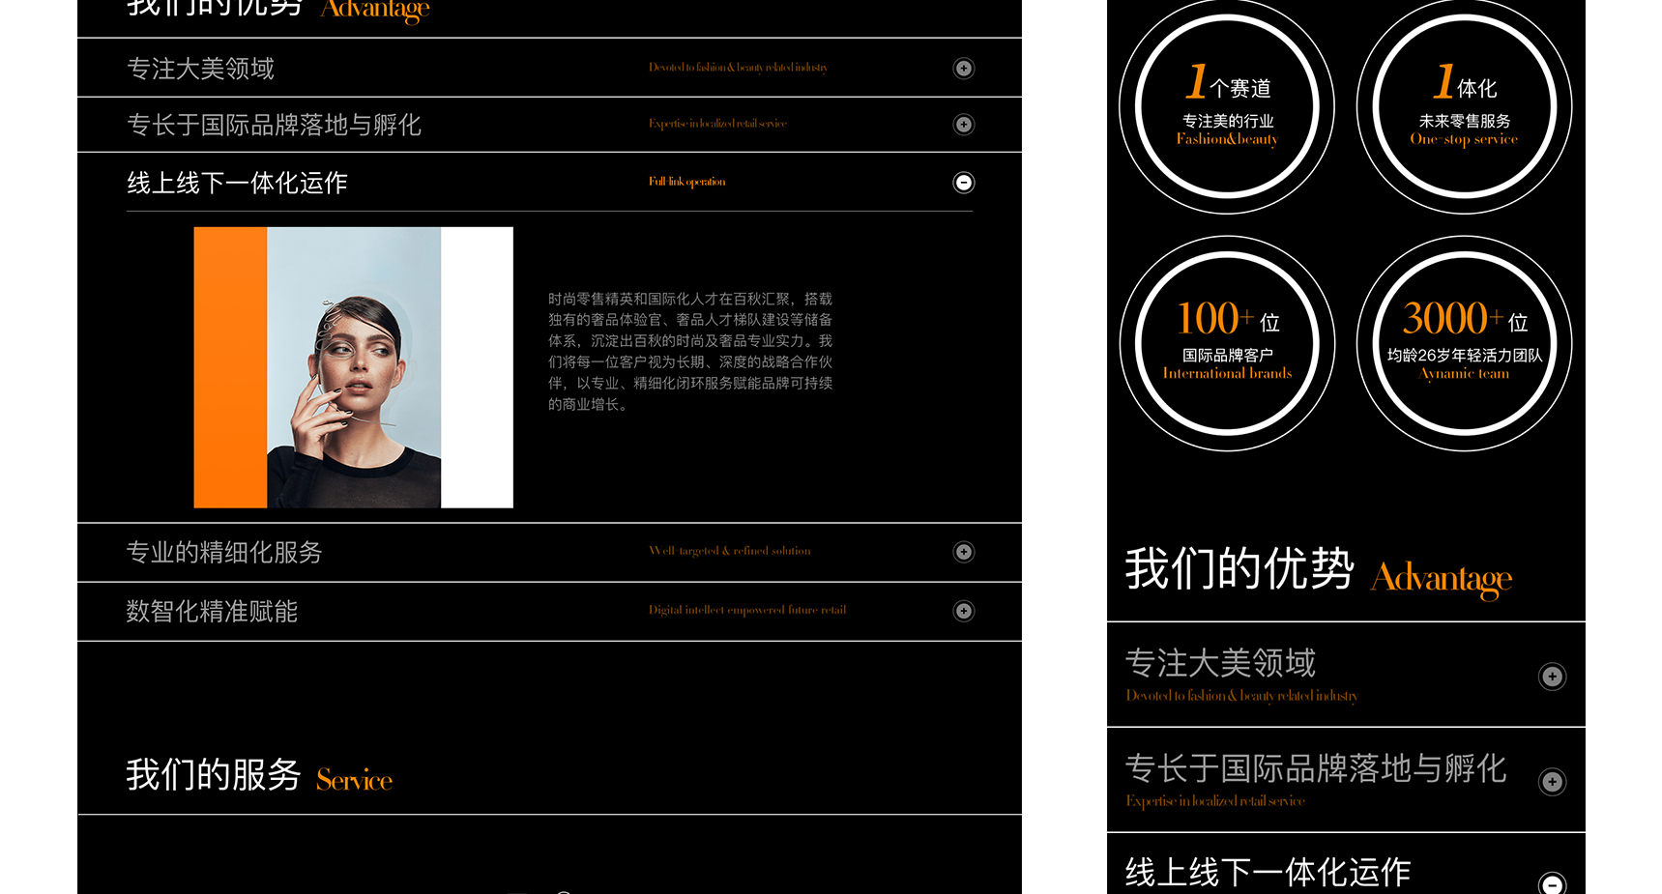Expand 专长于国际品牌落地与孵化 plus icon in desktop view
The image size is (1662, 894).
point(964,125)
